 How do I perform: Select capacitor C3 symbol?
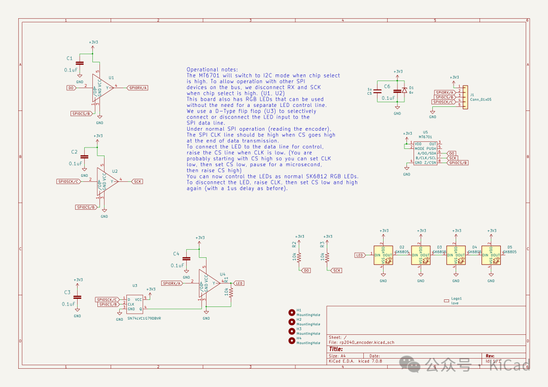pos(77,297)
